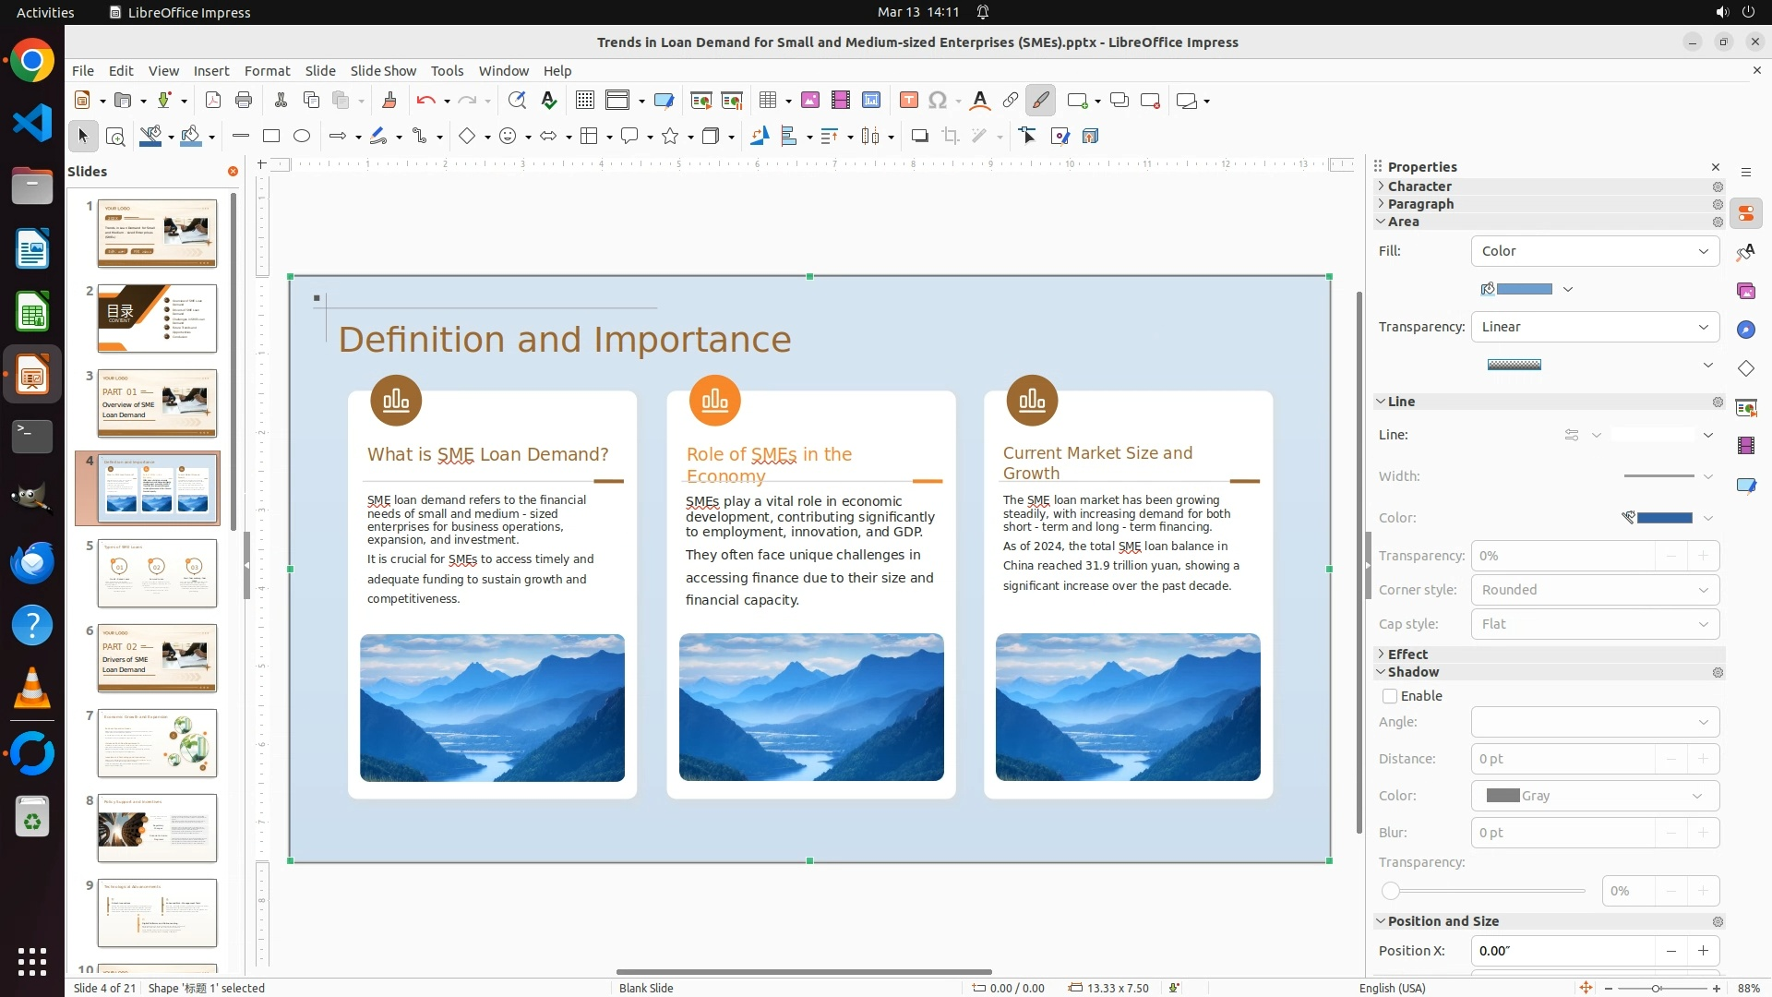The image size is (1772, 997).
Task: Select the Ellipse shape tool
Action: 302,137
